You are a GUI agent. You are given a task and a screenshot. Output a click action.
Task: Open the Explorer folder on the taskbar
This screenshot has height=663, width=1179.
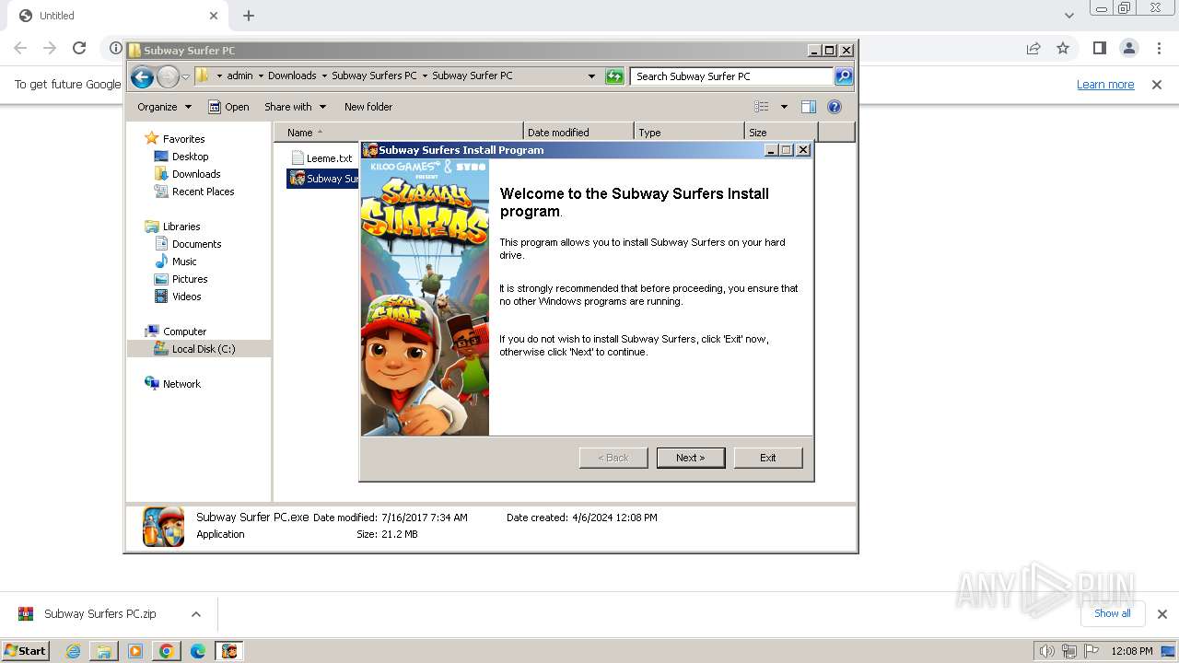tap(104, 651)
